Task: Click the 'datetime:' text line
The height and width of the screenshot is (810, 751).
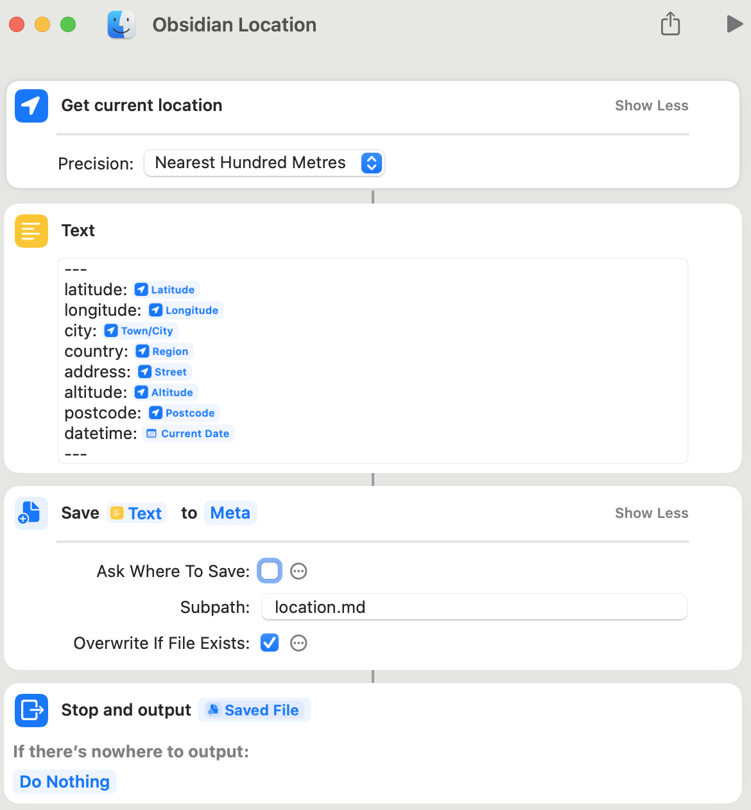Action: pos(101,433)
